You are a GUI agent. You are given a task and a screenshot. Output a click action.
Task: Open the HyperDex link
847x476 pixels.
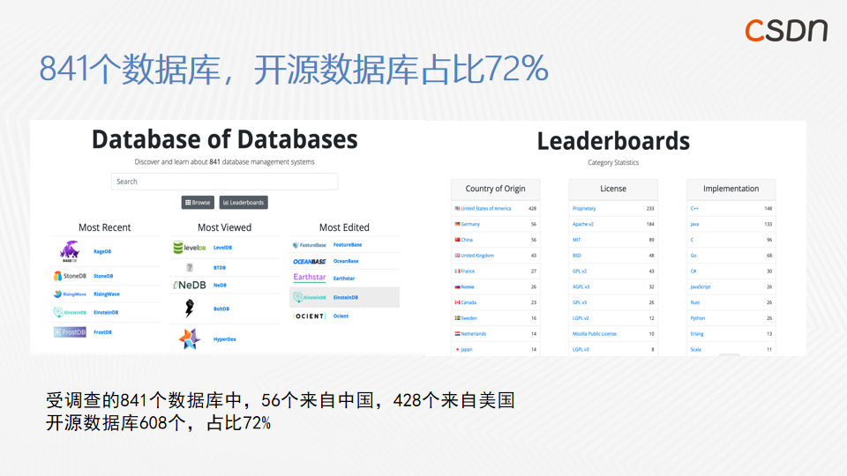click(225, 339)
